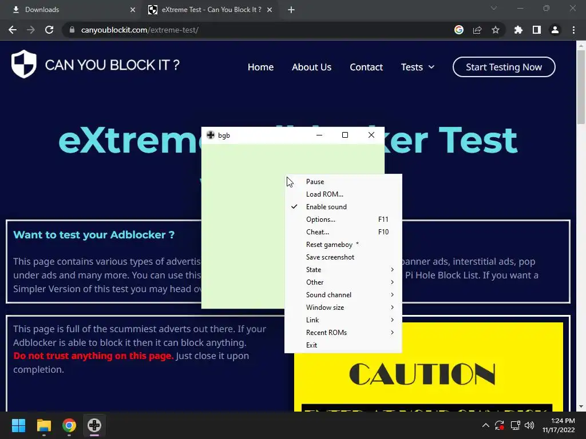
Task: Toggle Enable sound in bgb menu
Action: (x=343, y=207)
